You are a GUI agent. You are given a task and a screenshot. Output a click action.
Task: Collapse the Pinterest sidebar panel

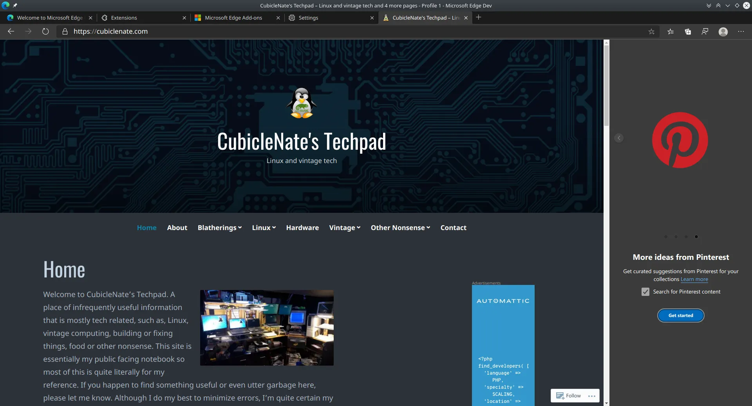(x=619, y=138)
